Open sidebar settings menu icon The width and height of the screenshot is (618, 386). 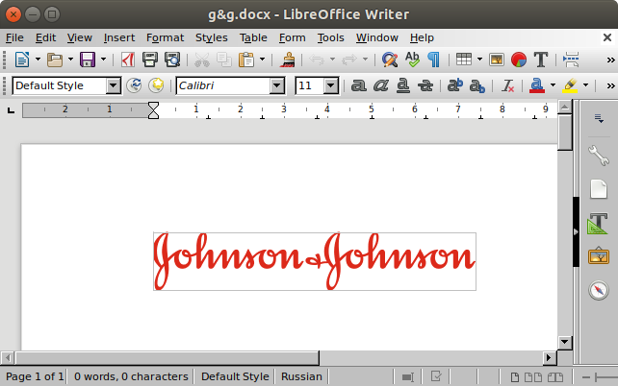599,118
